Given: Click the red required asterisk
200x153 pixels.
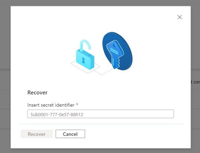Looking at the screenshot, I should click(x=77, y=105).
